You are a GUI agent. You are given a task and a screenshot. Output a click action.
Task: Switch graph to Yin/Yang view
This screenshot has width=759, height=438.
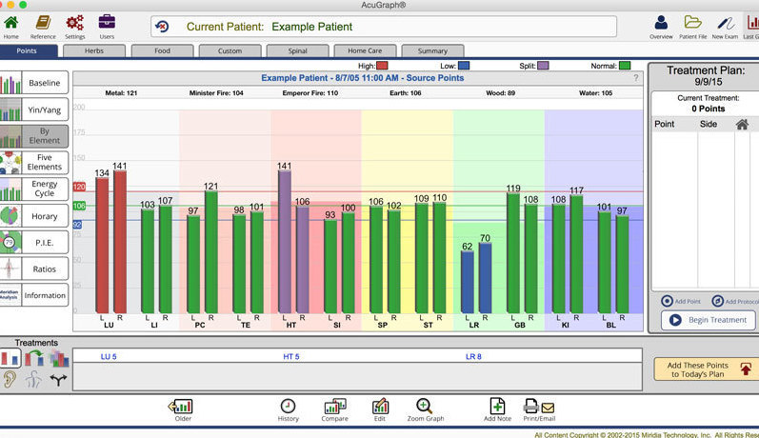[x=35, y=109]
